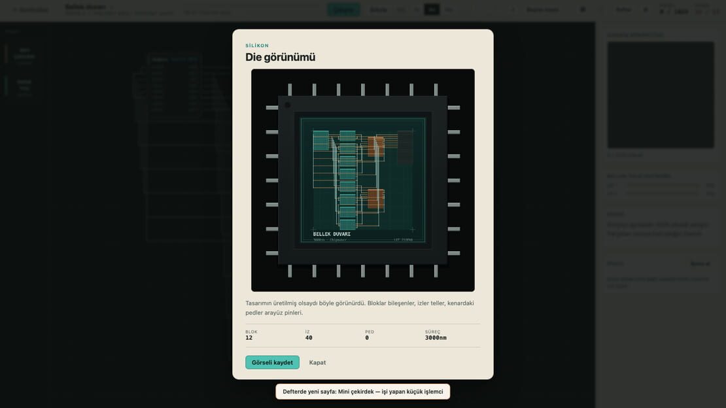Click the top-left teal block on the die
Viewport: 726px width, 408px height.
click(x=321, y=141)
